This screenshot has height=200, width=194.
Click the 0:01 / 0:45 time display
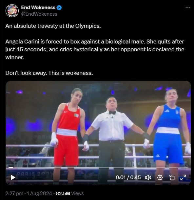pos(128,177)
